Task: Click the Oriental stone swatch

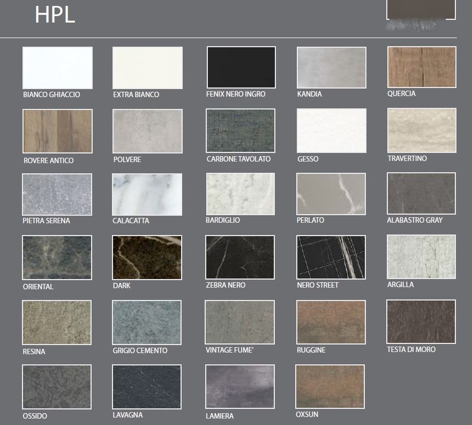Action: [57, 258]
